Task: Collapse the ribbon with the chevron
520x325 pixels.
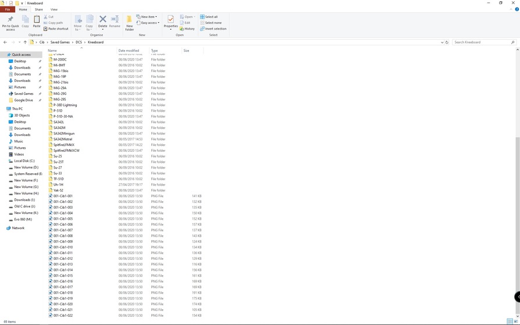Action: (511, 9)
